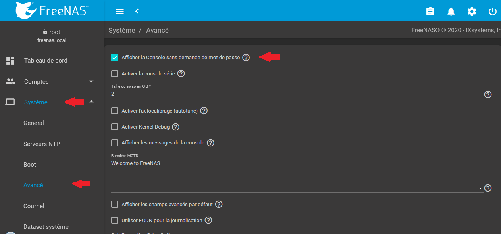This screenshot has width=501, height=234.
Task: Click the Bannière MOTD text area
Action: pos(296,175)
